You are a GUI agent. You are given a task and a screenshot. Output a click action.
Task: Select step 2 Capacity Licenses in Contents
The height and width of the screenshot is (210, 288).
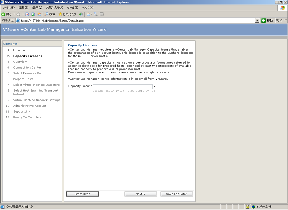28,56
